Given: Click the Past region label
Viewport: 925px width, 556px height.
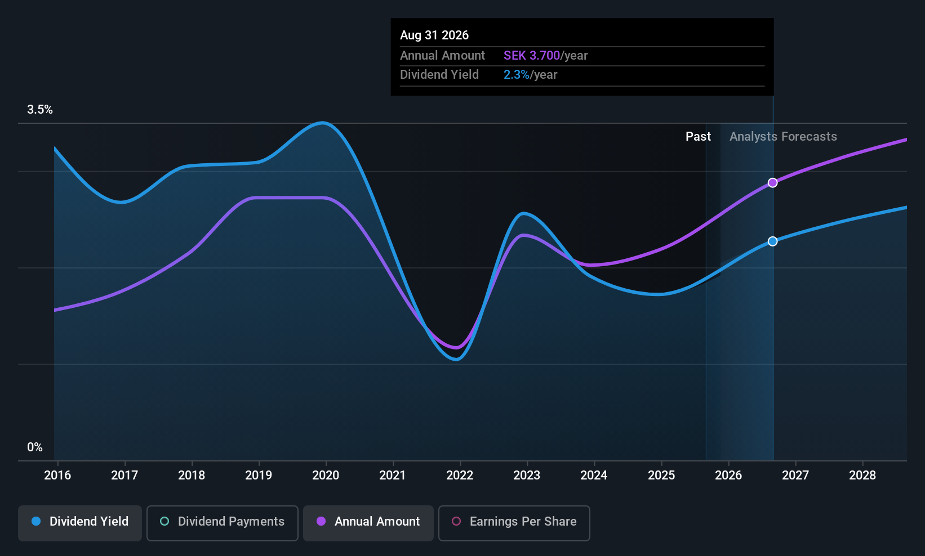Looking at the screenshot, I should [698, 137].
